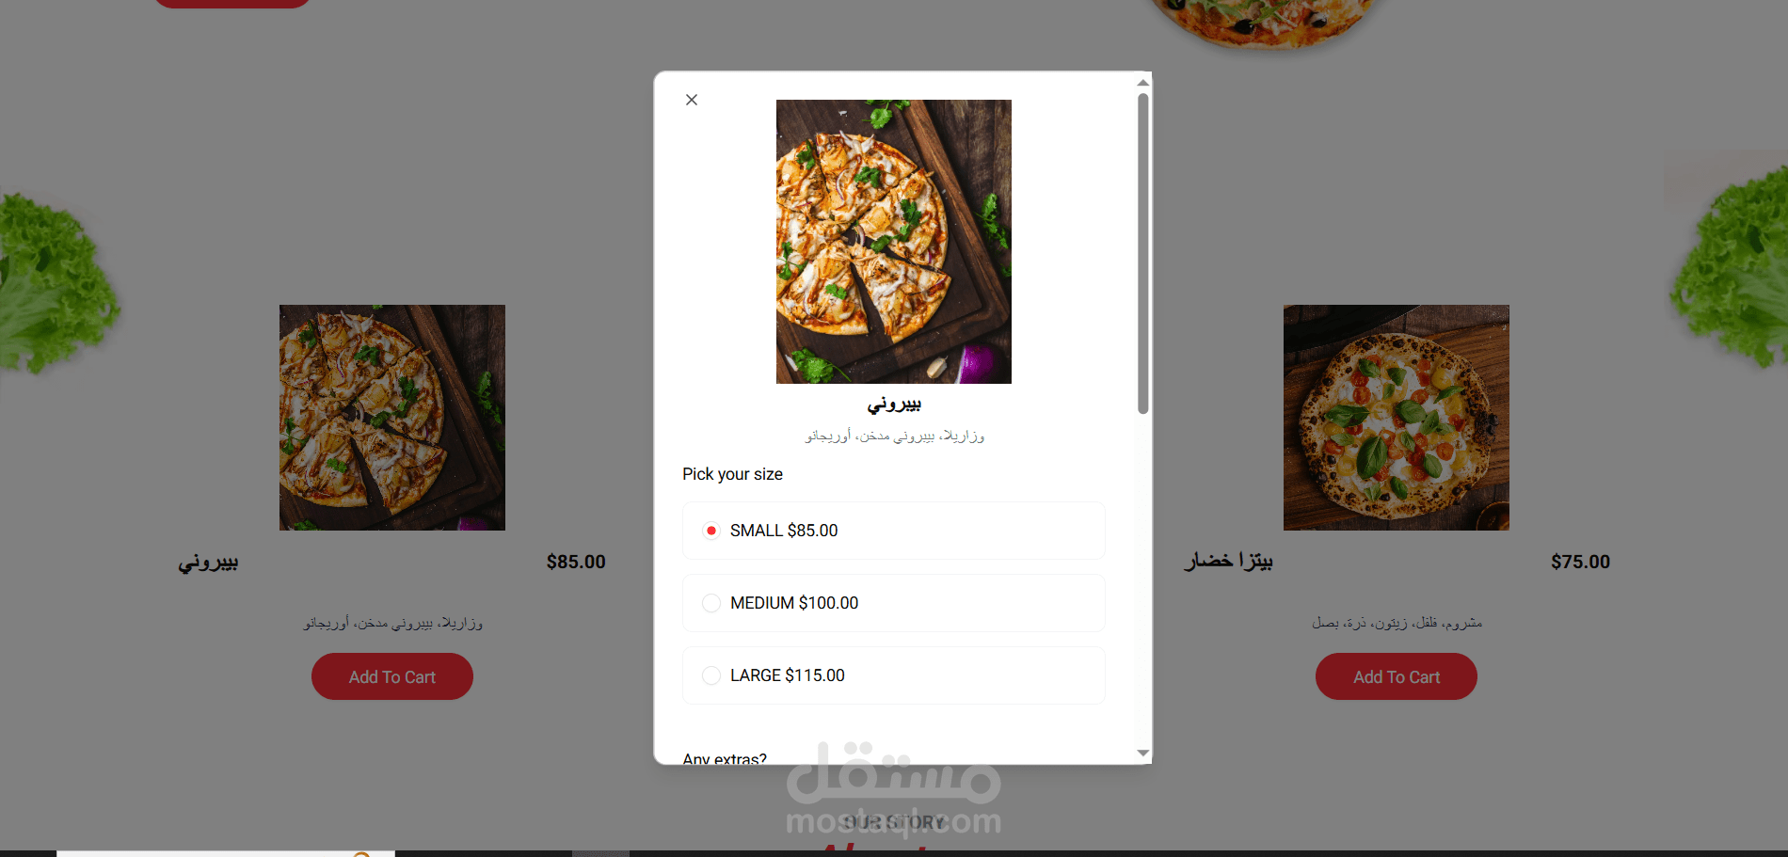Click the Pick your size label
Viewport: 1788px width, 857px height.
coord(732,474)
